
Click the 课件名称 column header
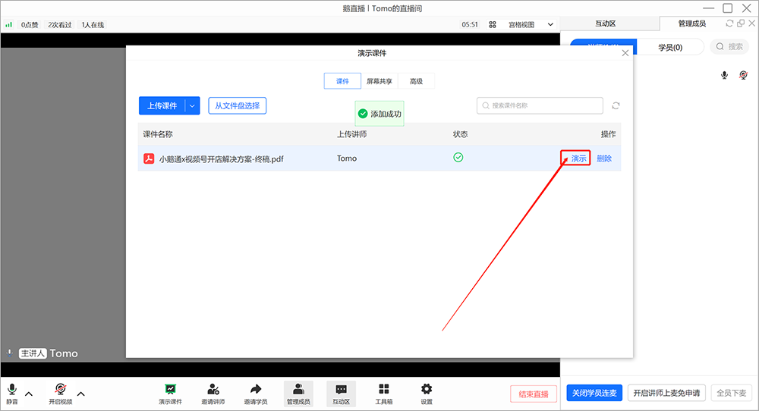coord(158,134)
